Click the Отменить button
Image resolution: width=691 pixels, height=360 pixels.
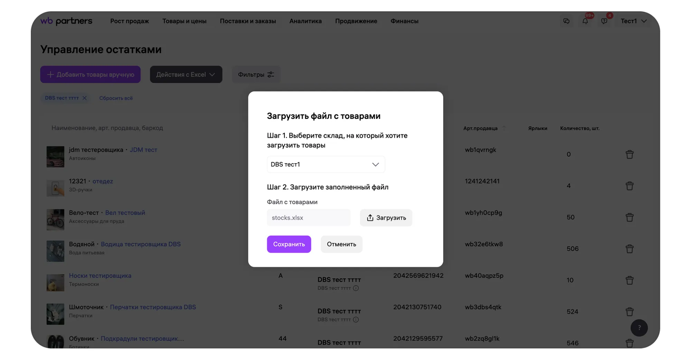click(341, 244)
